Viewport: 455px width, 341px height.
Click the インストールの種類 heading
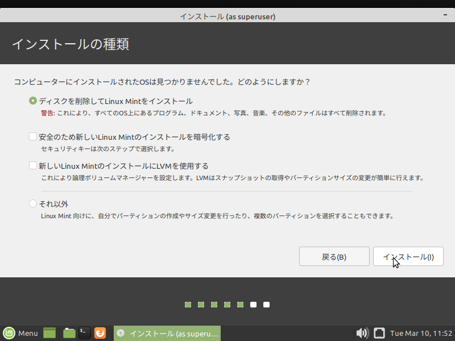coord(71,44)
